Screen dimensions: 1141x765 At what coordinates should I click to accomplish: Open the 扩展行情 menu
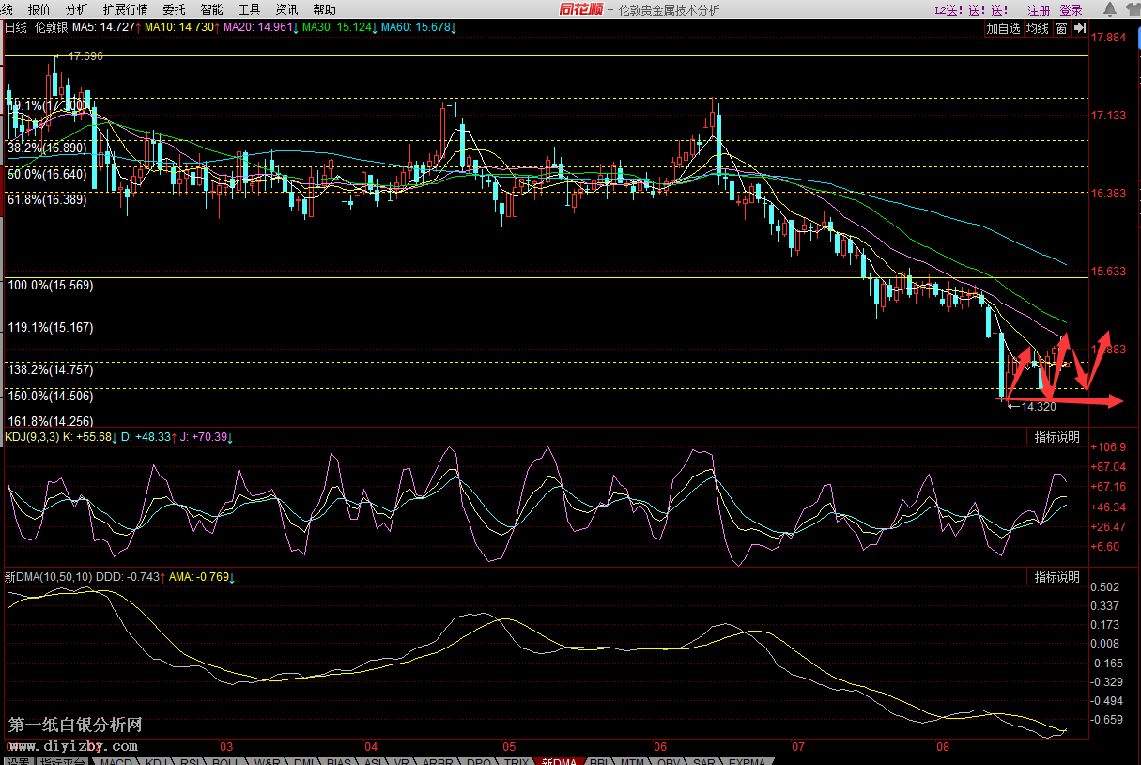tap(125, 9)
